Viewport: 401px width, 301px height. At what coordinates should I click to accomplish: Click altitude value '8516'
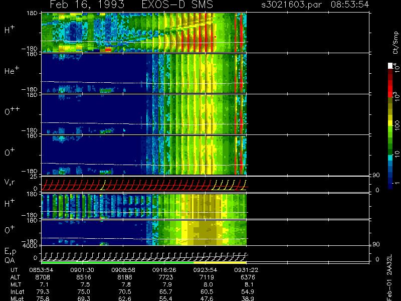84,277
